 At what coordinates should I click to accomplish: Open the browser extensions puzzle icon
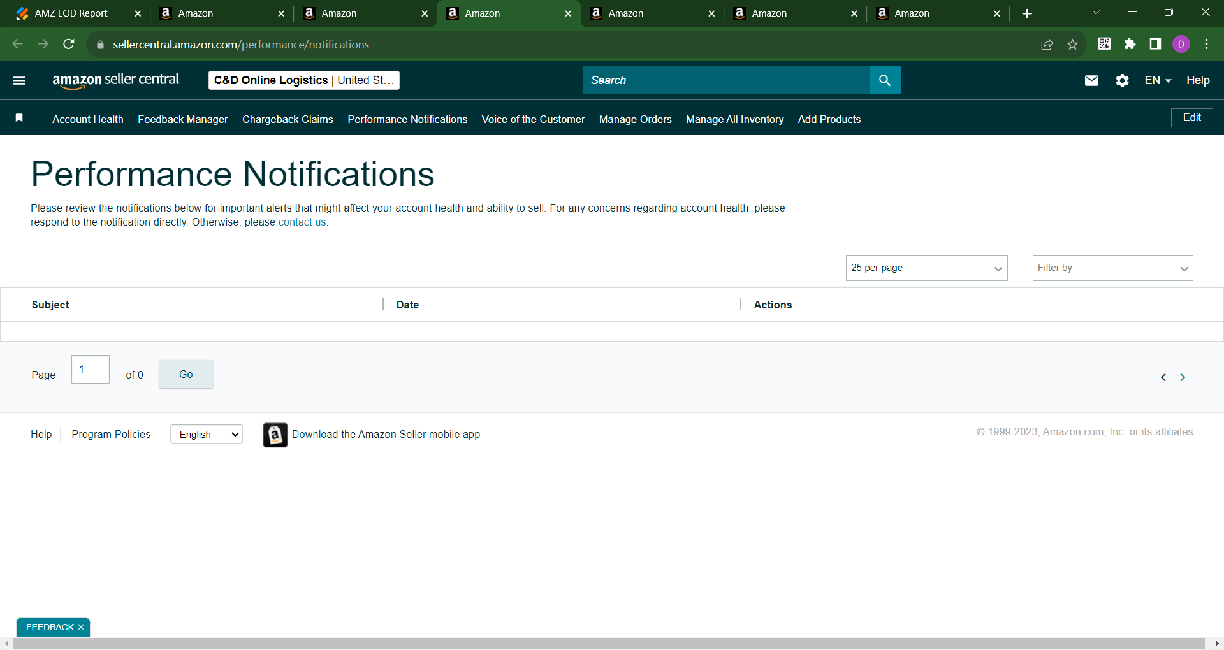coord(1130,44)
